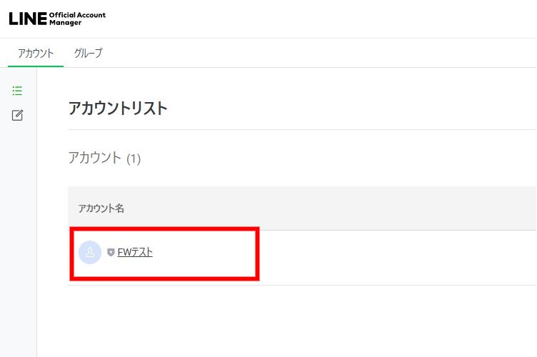
Task: Click the アカウント section label
Action: coord(94,158)
